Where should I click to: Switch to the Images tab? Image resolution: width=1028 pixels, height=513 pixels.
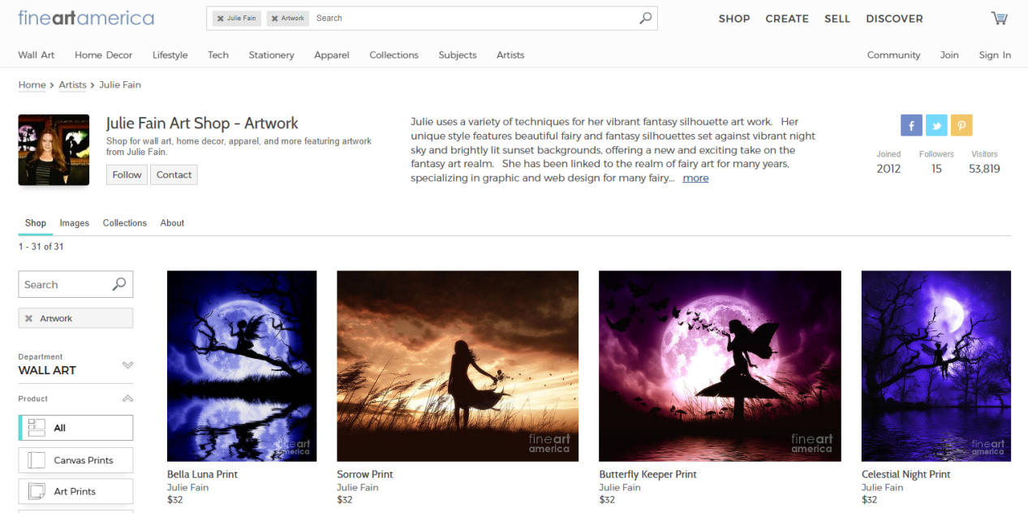[75, 223]
